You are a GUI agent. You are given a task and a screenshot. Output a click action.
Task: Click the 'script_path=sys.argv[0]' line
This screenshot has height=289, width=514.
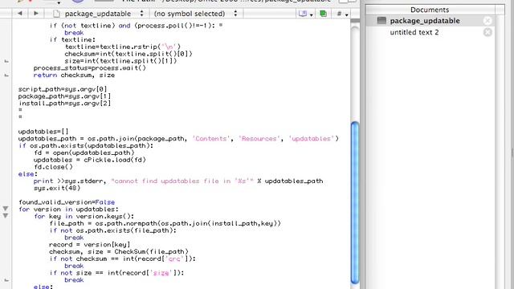coord(63,89)
